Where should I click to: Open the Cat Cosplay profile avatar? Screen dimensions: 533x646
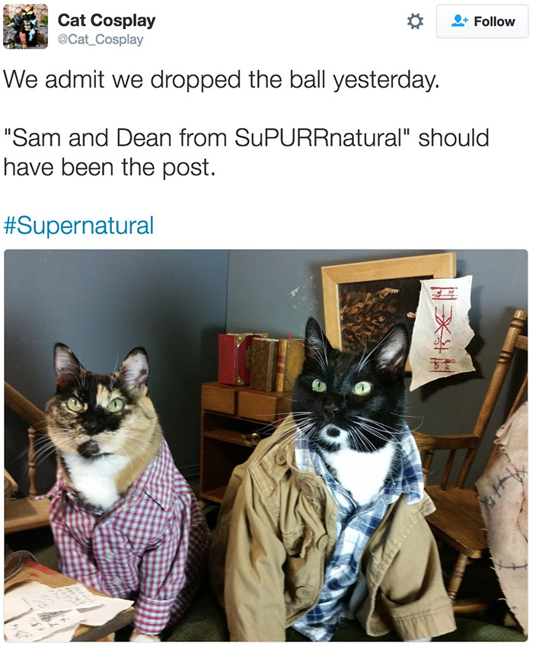26,27
